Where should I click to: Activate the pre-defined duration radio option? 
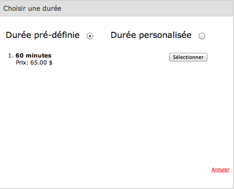coord(90,36)
